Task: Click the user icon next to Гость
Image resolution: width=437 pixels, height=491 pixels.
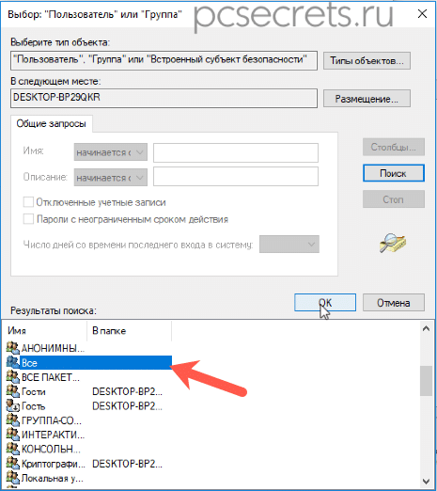Action: (13, 405)
